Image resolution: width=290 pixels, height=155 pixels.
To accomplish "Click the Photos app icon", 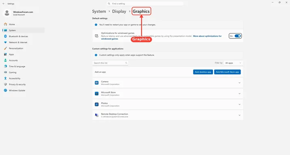I will pyautogui.click(x=97, y=105).
